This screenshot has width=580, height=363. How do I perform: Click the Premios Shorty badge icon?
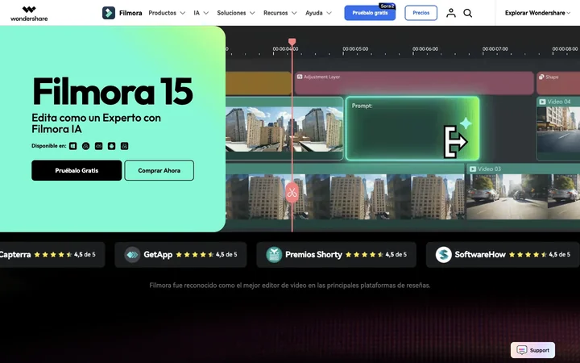(274, 254)
